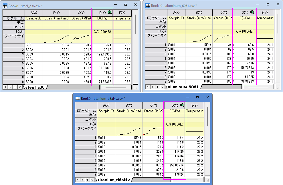Select the steel_a36 sheet tab
This screenshot has height=185, width=283.
35,87
